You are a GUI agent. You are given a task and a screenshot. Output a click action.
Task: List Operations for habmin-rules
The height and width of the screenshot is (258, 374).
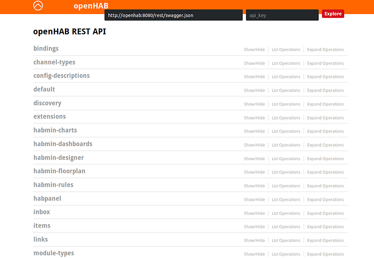coord(286,186)
